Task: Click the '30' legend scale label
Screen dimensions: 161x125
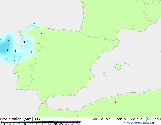Action: (55, 124)
